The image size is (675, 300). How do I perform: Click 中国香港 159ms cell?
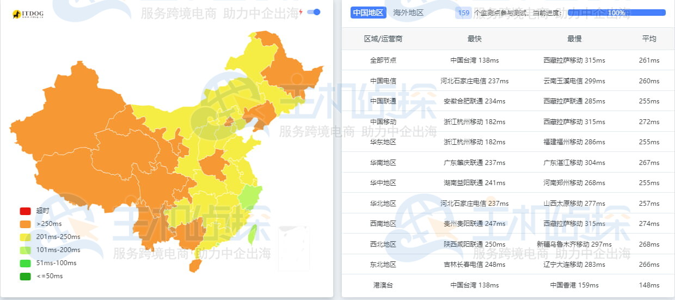tap(574, 285)
